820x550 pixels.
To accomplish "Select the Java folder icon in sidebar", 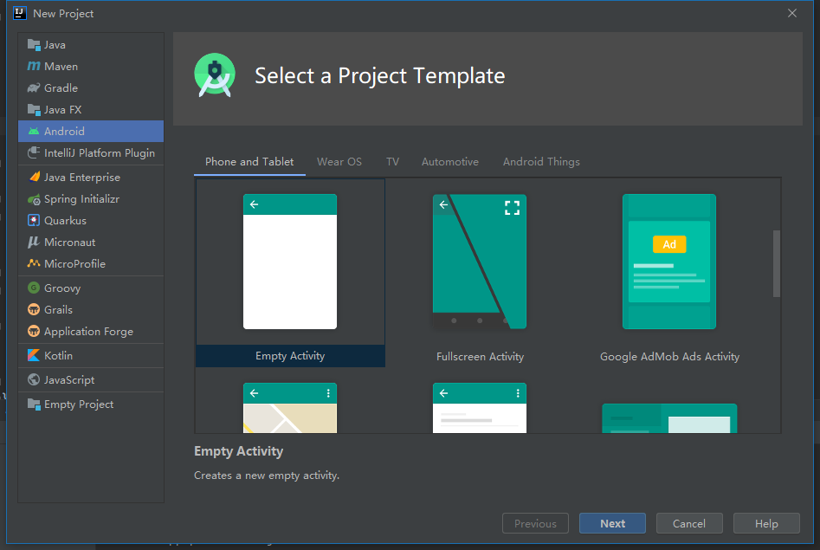I will pyautogui.click(x=34, y=45).
